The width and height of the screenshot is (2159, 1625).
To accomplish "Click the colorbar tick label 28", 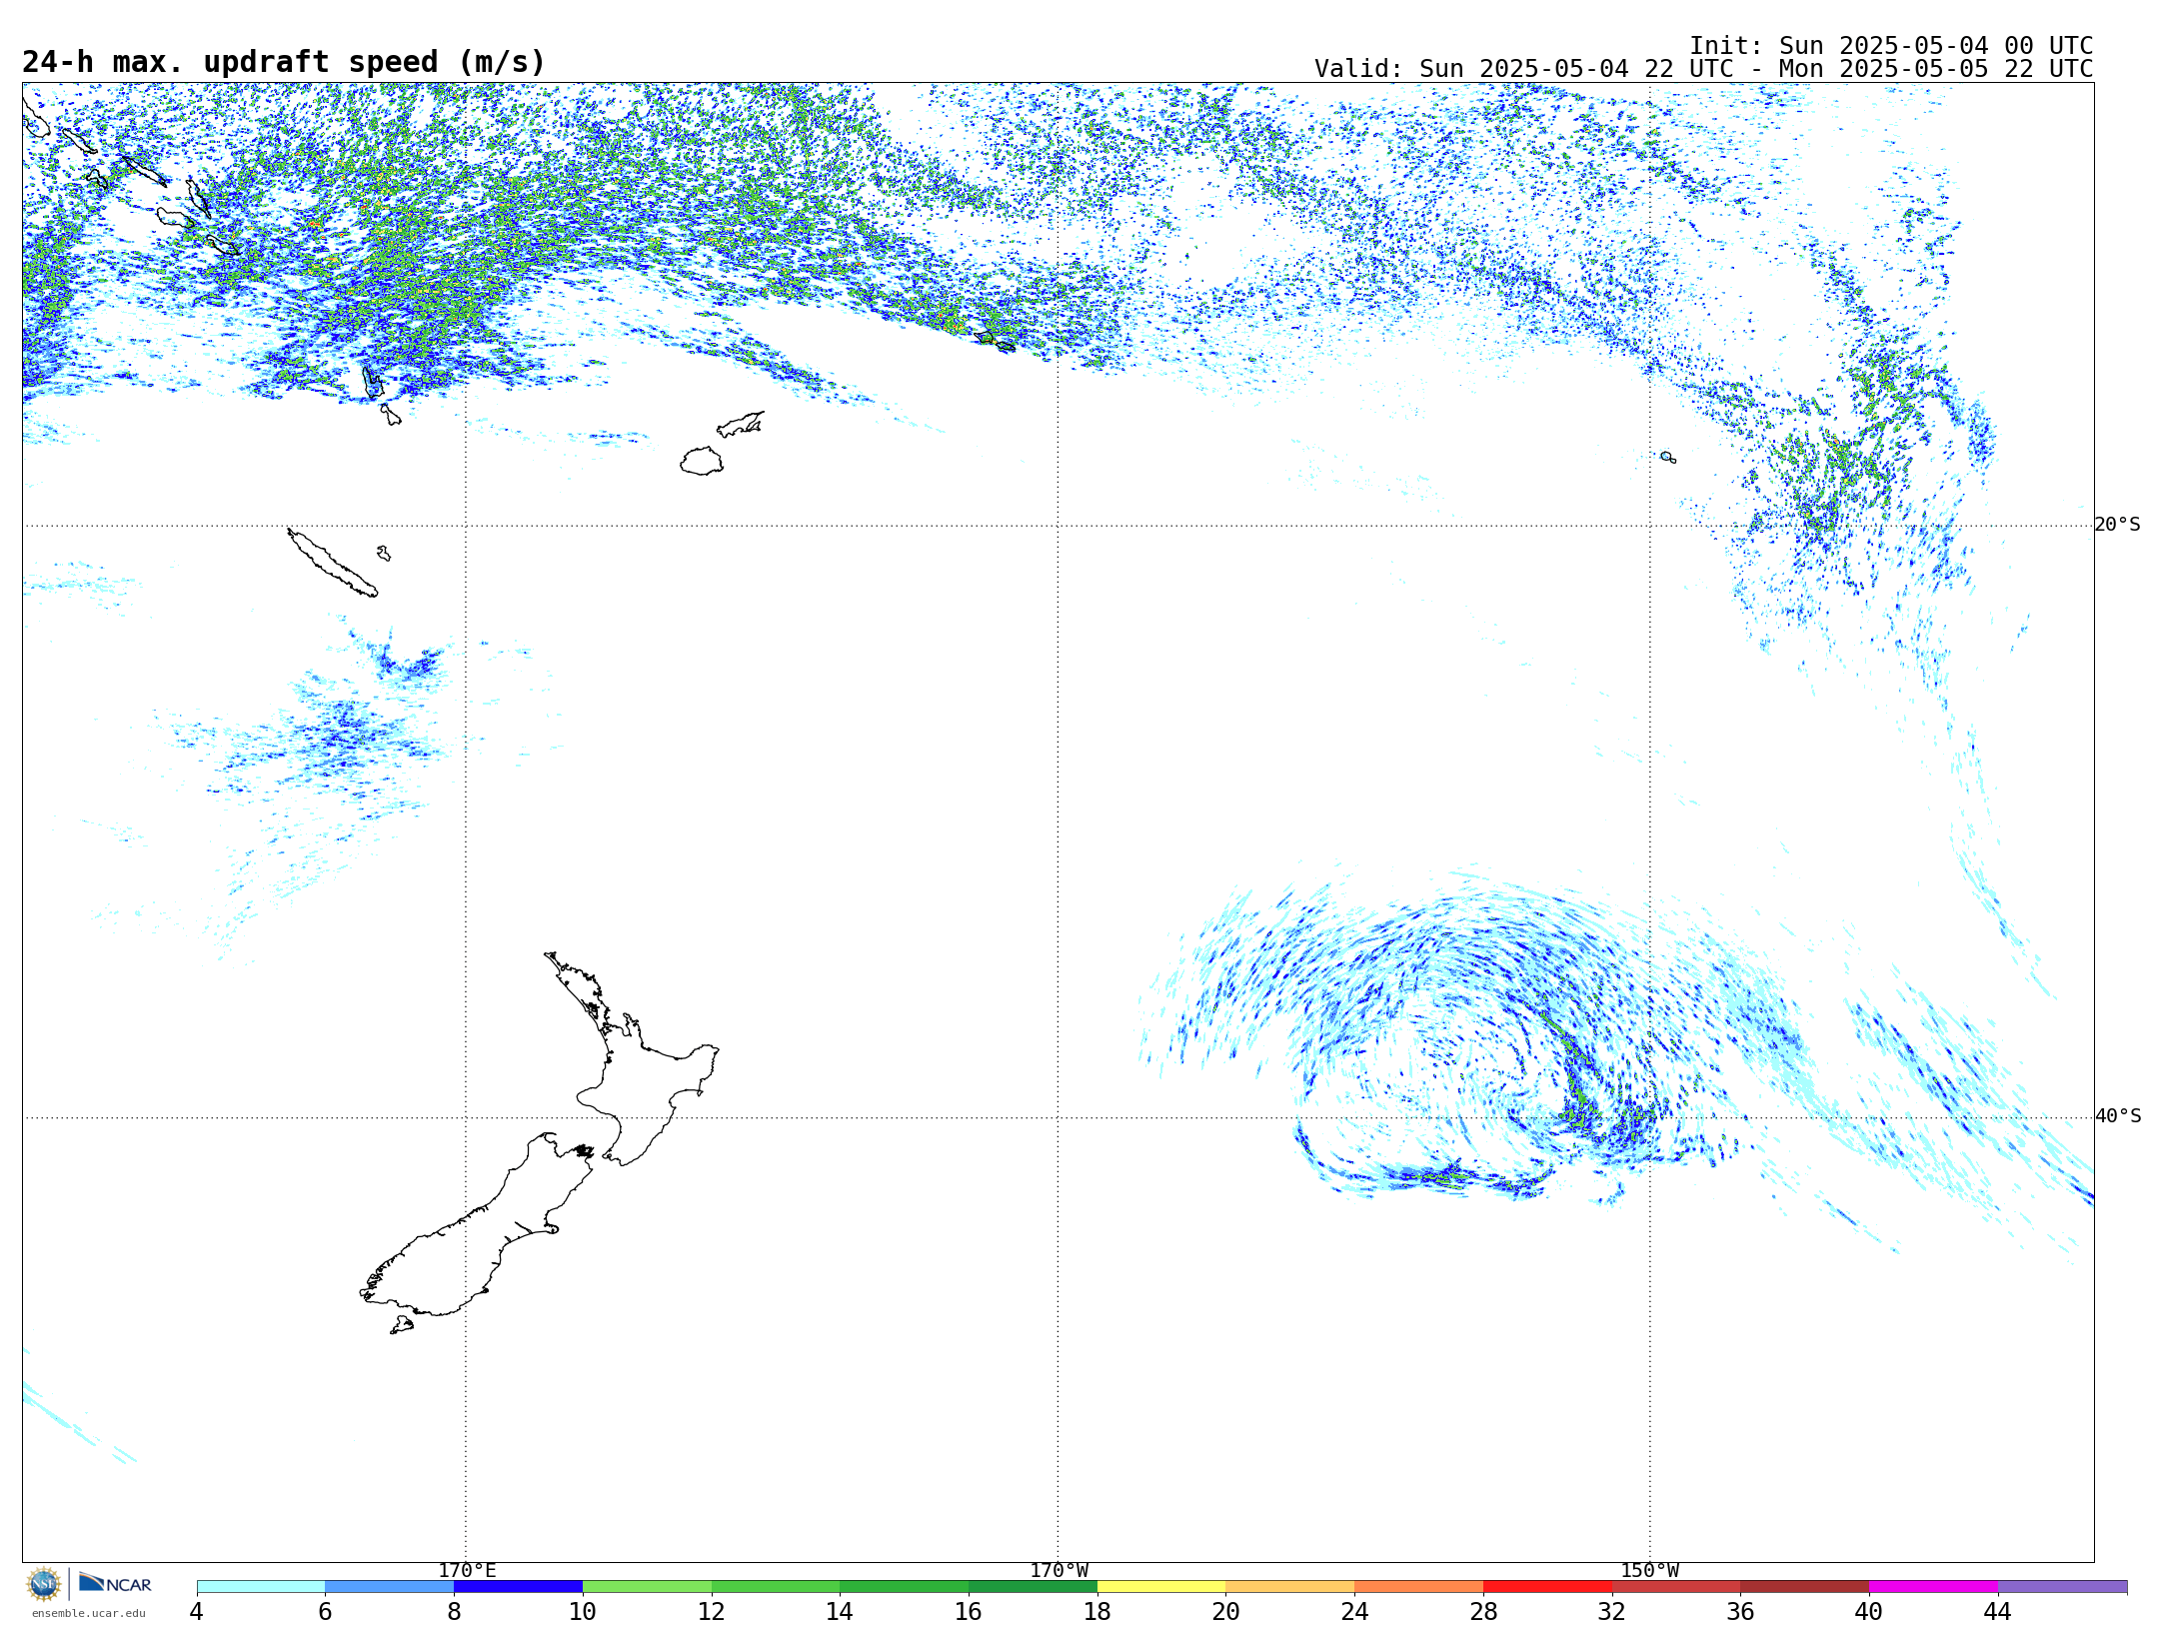I will [1483, 1611].
